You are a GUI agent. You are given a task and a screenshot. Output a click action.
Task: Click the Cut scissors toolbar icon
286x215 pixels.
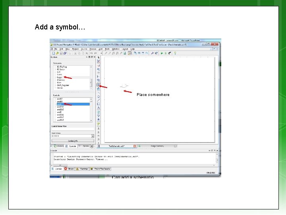75,53
